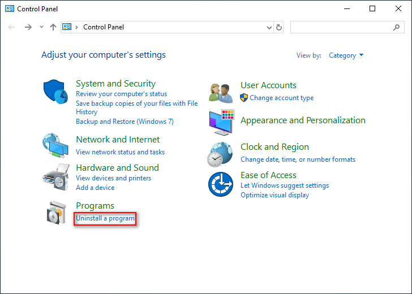
Task: Click the User Accounts people icon
Action: click(x=221, y=92)
